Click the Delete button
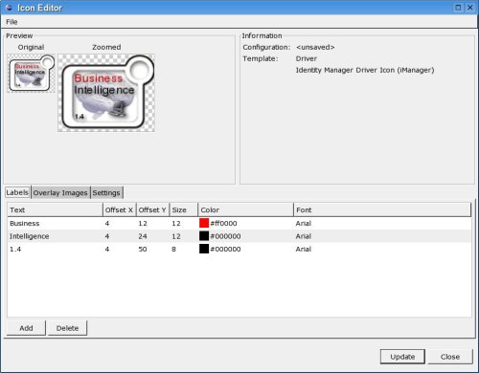The height and width of the screenshot is (373, 479). (67, 328)
